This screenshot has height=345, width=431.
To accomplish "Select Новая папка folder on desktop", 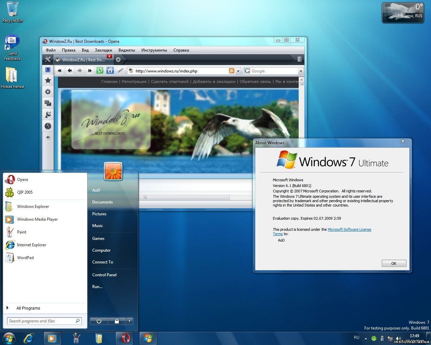I will 12,78.
